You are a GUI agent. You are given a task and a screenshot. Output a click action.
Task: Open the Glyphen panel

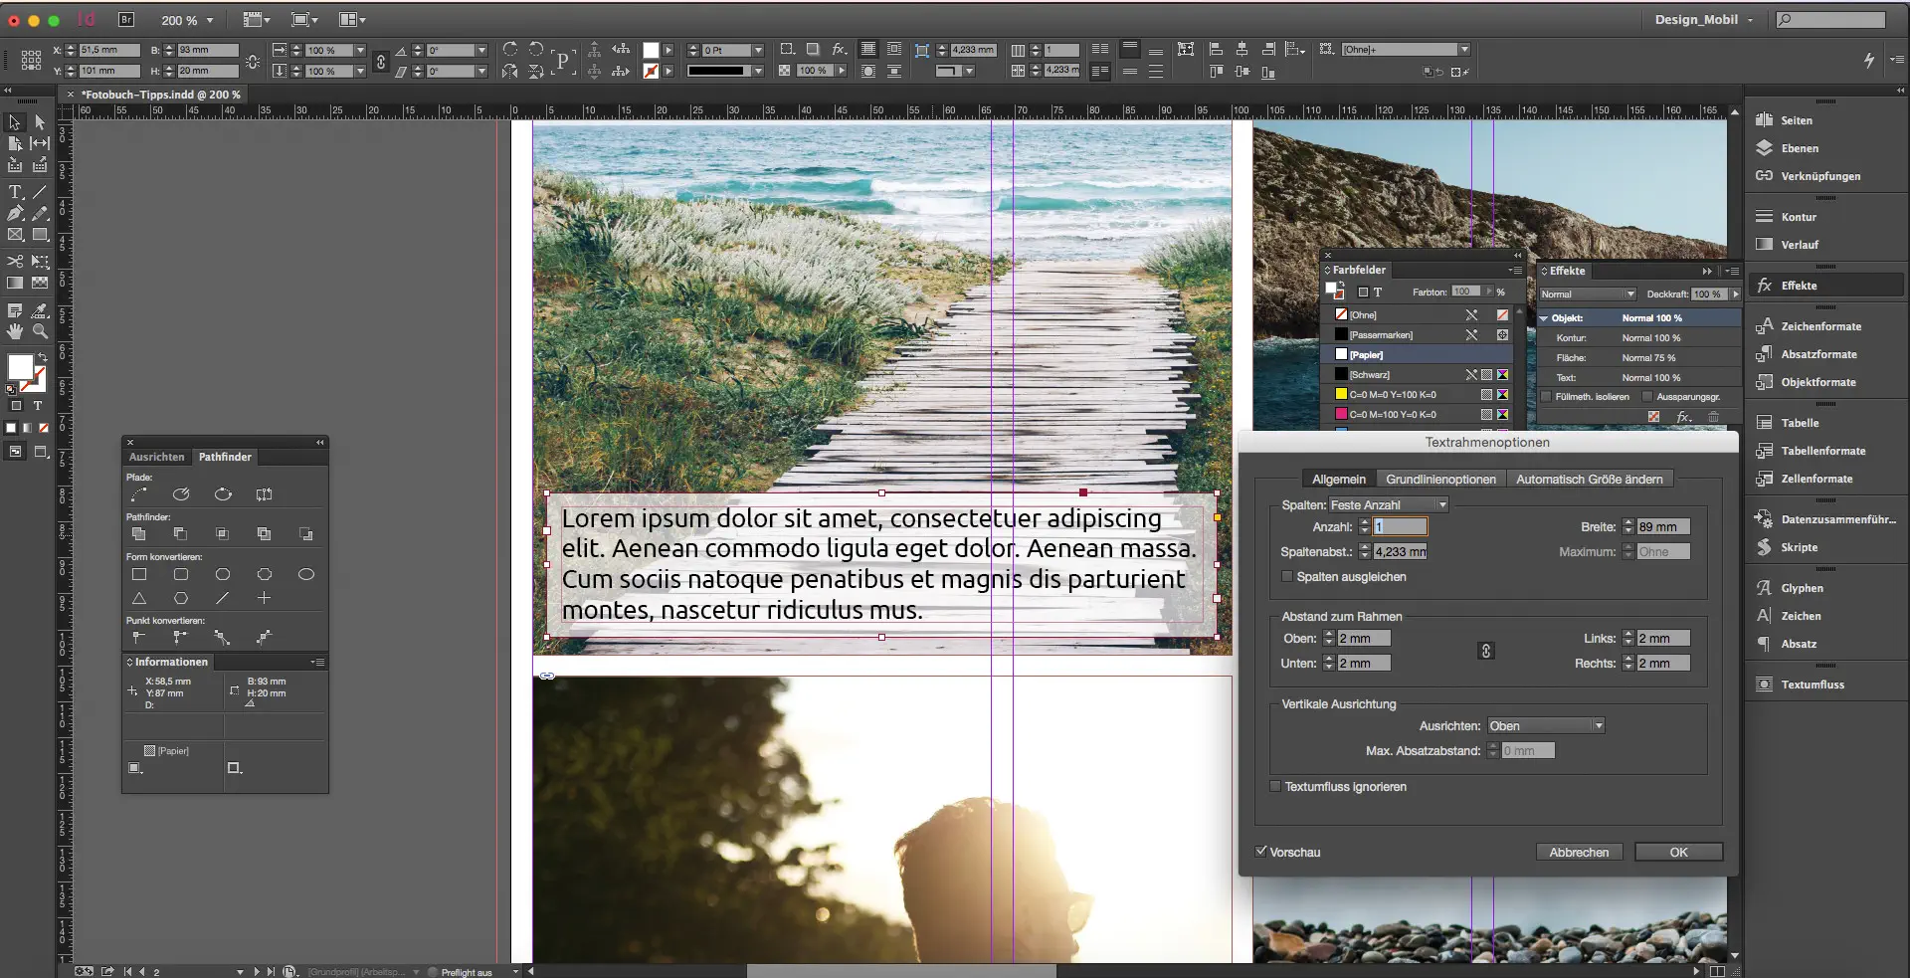click(x=1800, y=588)
